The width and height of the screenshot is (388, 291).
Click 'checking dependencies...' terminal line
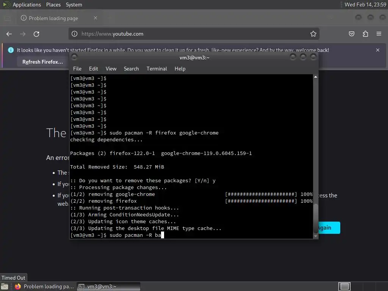tap(106, 139)
